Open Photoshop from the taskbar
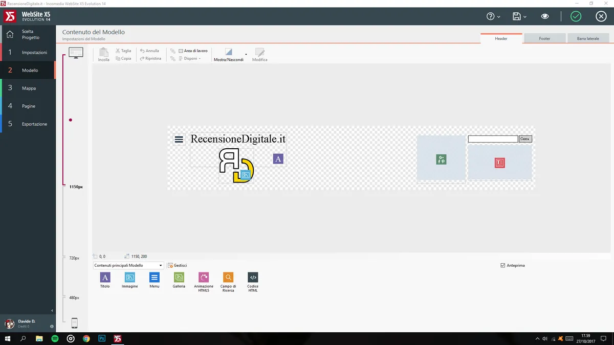This screenshot has height=345, width=614. [102, 338]
